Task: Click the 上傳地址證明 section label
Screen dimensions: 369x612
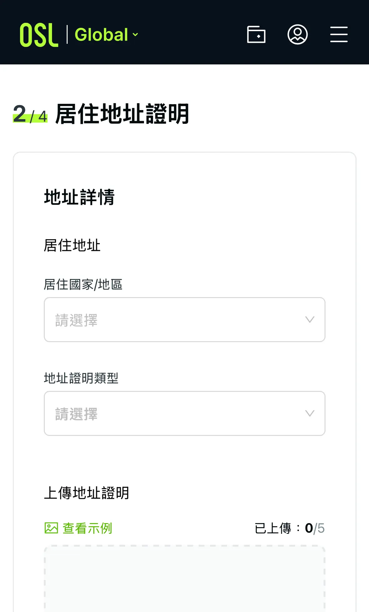Action: [x=86, y=493]
